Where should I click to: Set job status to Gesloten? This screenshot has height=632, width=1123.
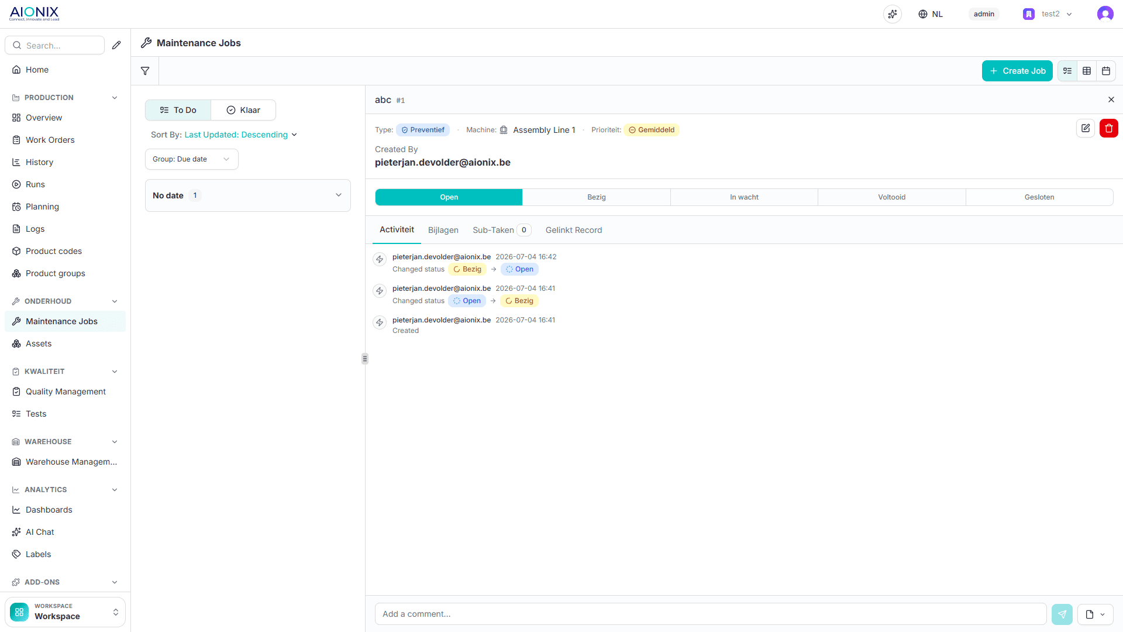(x=1039, y=197)
